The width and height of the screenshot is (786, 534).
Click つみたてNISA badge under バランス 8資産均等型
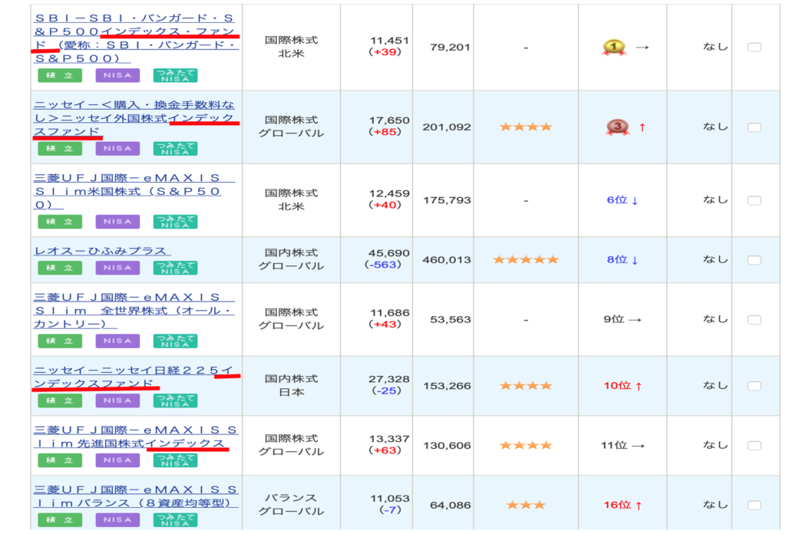tap(175, 519)
